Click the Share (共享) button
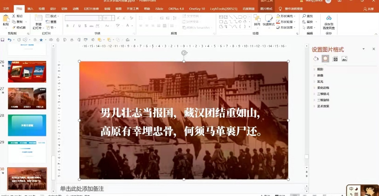379x196 pixels. [x=368, y=9]
